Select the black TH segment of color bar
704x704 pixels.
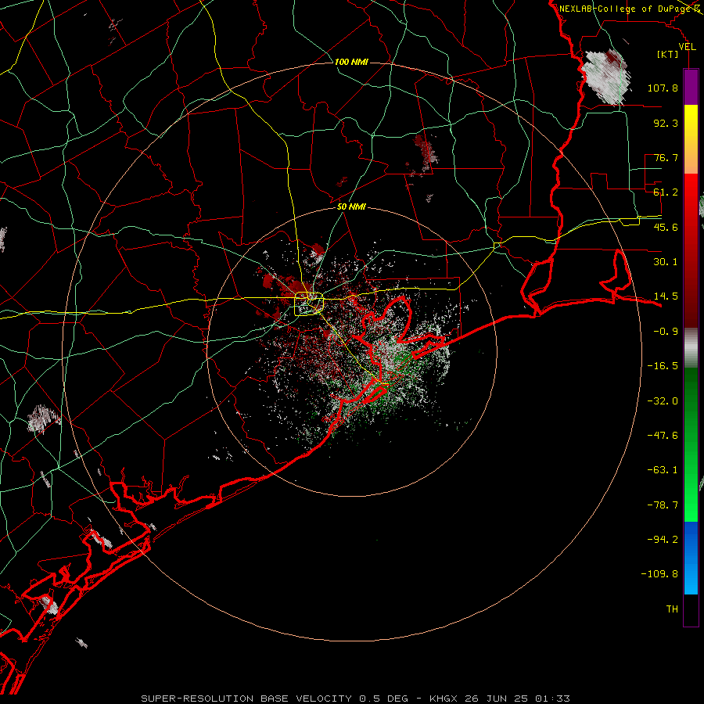[691, 610]
